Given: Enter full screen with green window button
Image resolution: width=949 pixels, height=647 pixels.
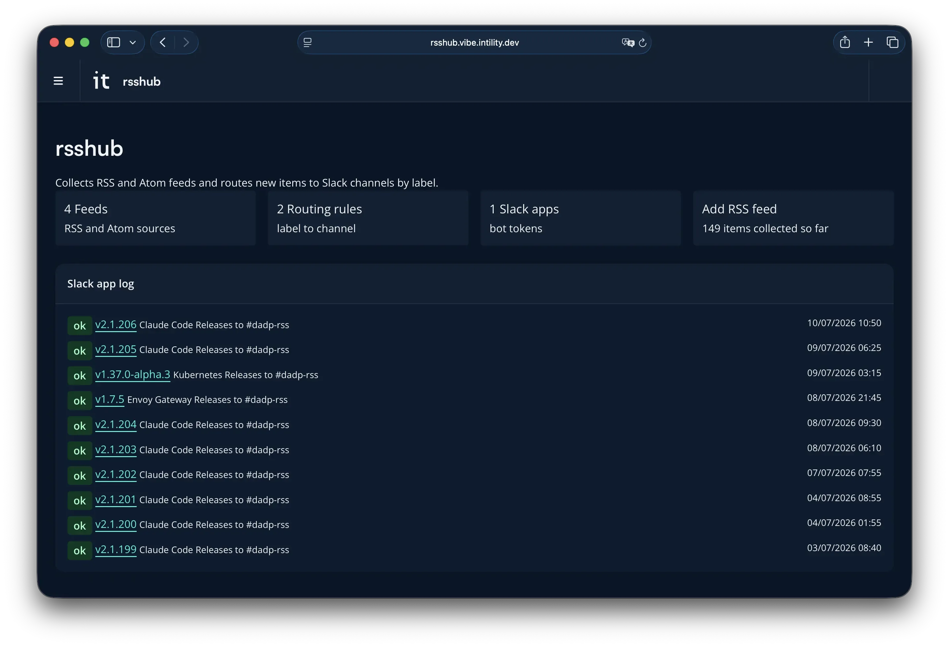Looking at the screenshot, I should (84, 42).
